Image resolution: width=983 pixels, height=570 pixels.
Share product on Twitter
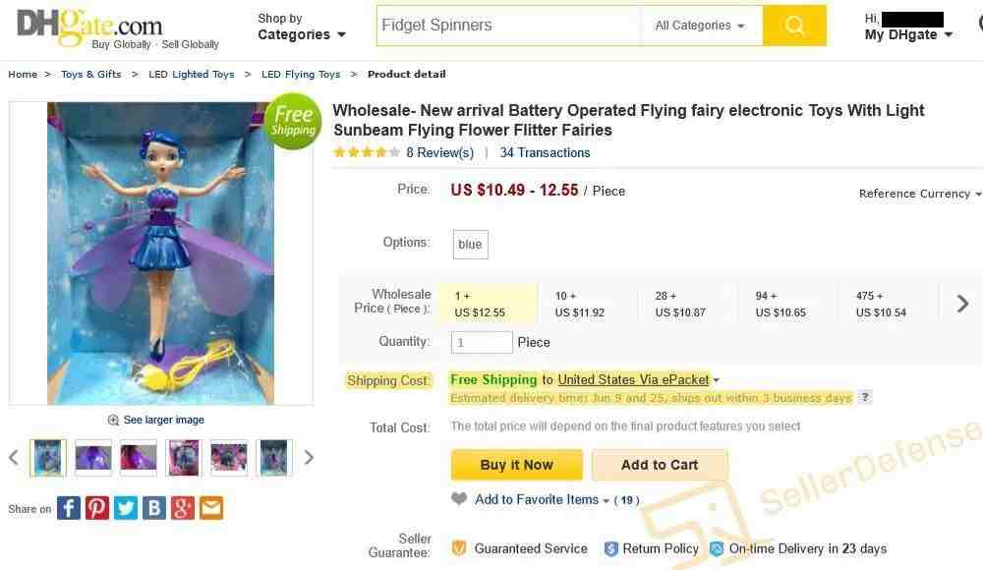126,508
